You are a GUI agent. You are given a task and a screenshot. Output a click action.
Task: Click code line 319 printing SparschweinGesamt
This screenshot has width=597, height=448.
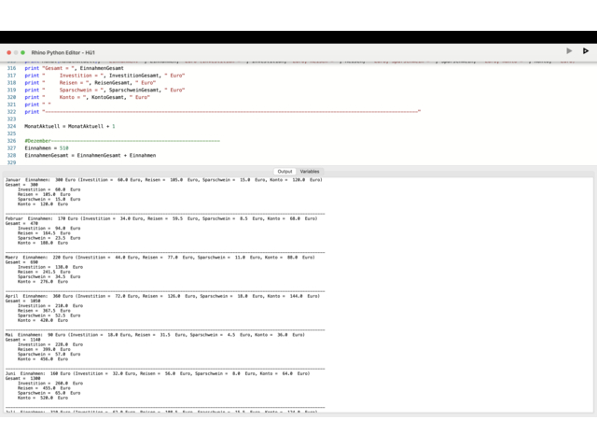click(104, 90)
